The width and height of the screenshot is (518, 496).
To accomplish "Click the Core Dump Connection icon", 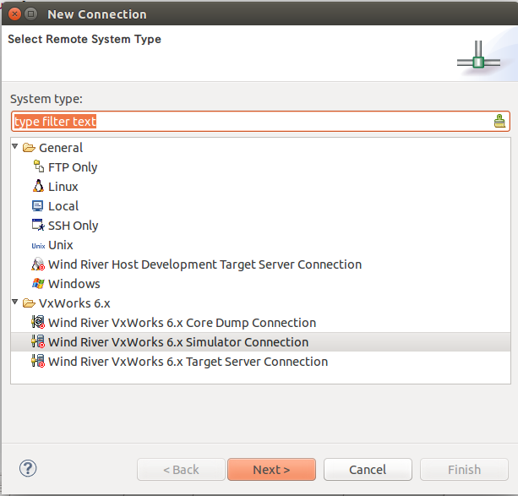I will (38, 322).
